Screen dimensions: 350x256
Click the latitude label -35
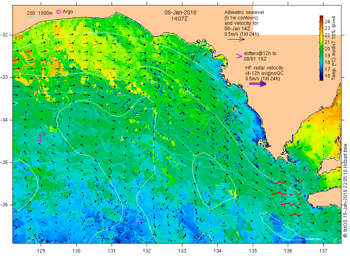(4, 163)
